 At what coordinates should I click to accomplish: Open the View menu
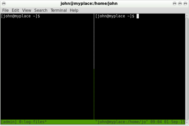pos(27,10)
